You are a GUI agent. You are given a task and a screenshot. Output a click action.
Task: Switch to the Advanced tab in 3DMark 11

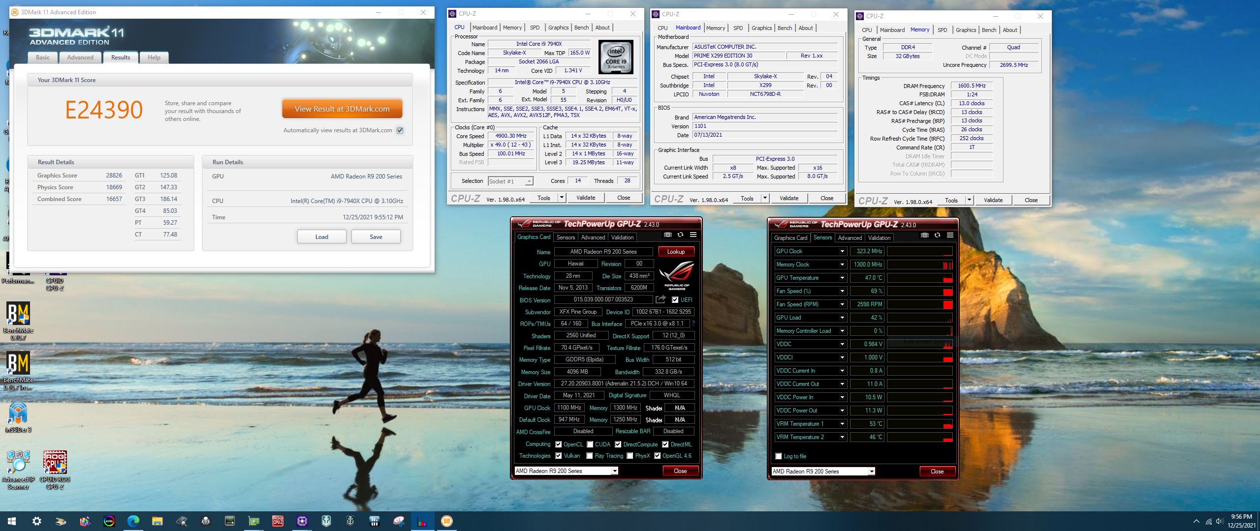[80, 58]
